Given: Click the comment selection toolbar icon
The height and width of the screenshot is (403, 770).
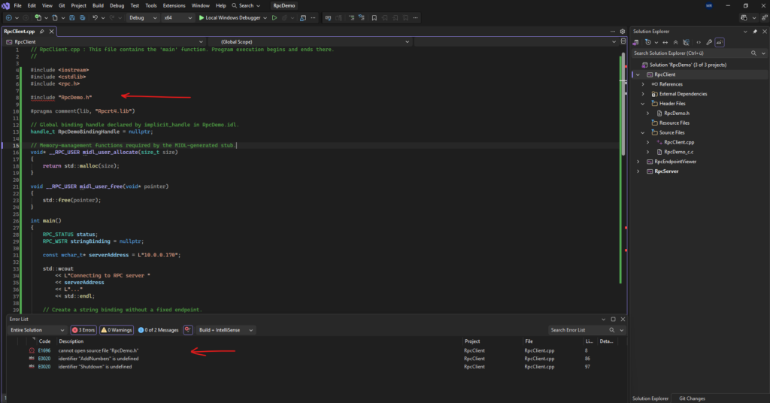Looking at the screenshot, I should tap(351, 18).
